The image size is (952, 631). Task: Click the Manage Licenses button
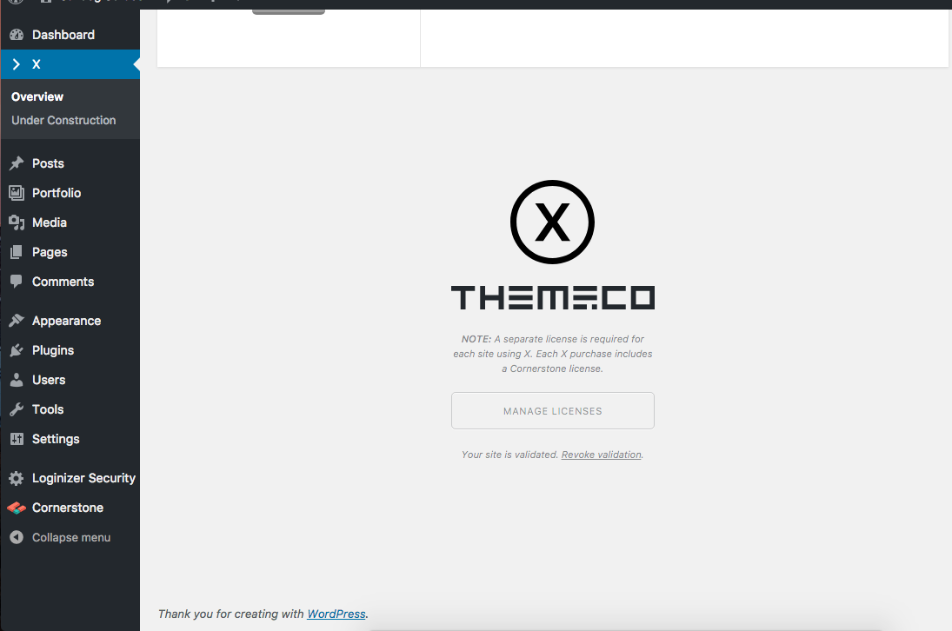click(552, 411)
